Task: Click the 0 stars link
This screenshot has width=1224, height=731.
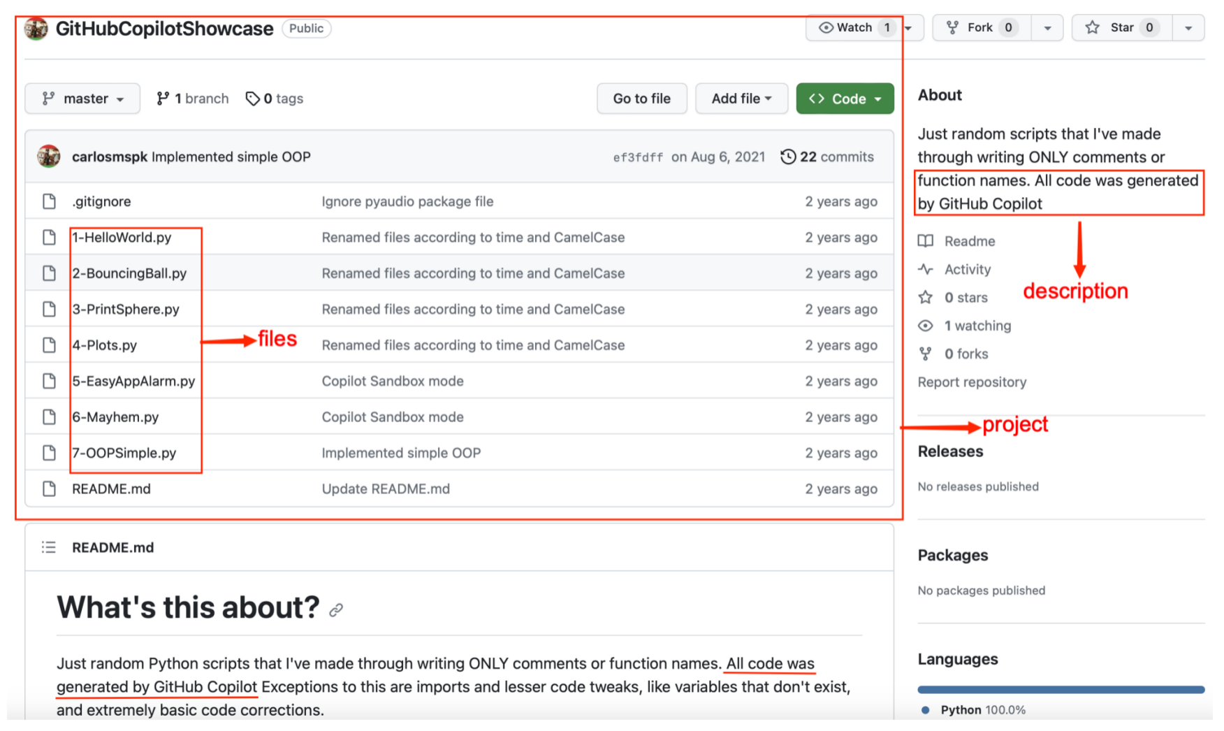Action: (966, 298)
